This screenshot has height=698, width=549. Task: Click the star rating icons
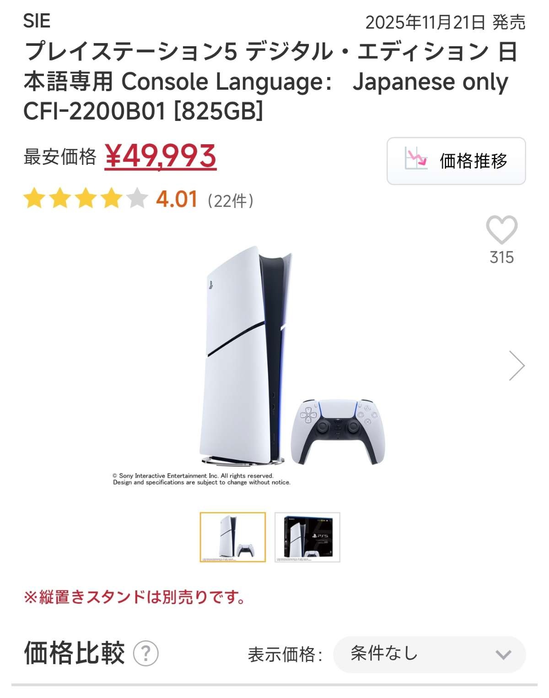(86, 199)
